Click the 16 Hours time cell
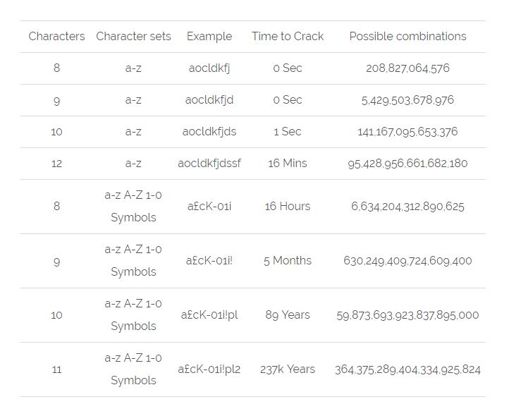509x416 pixels. 288,206
